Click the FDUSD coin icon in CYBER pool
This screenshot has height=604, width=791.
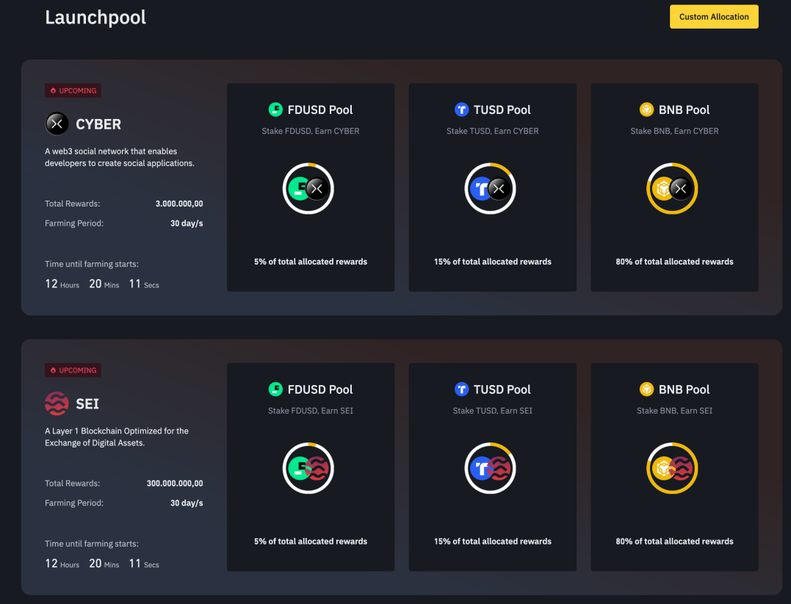[x=275, y=109]
